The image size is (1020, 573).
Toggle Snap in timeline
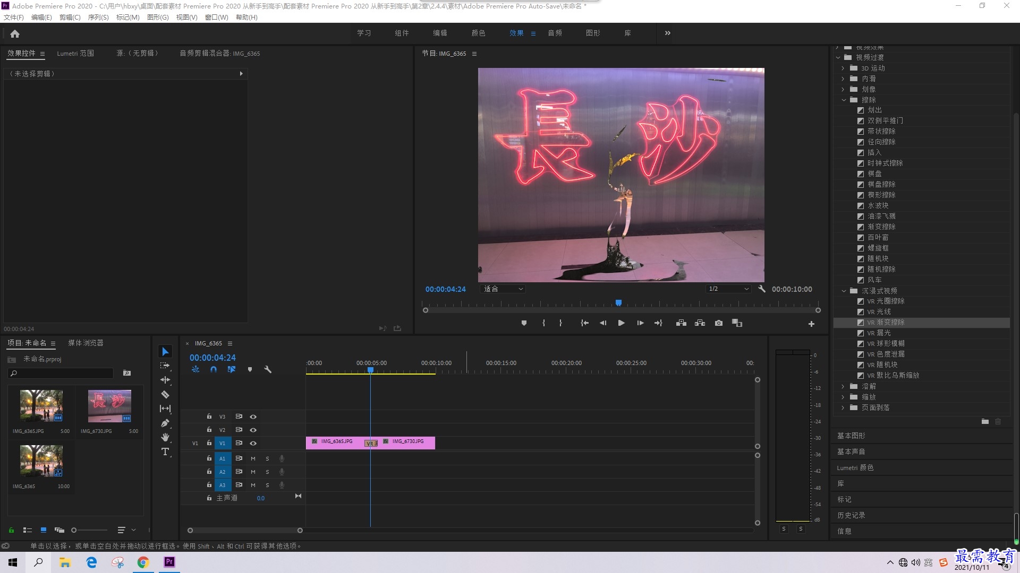(214, 369)
